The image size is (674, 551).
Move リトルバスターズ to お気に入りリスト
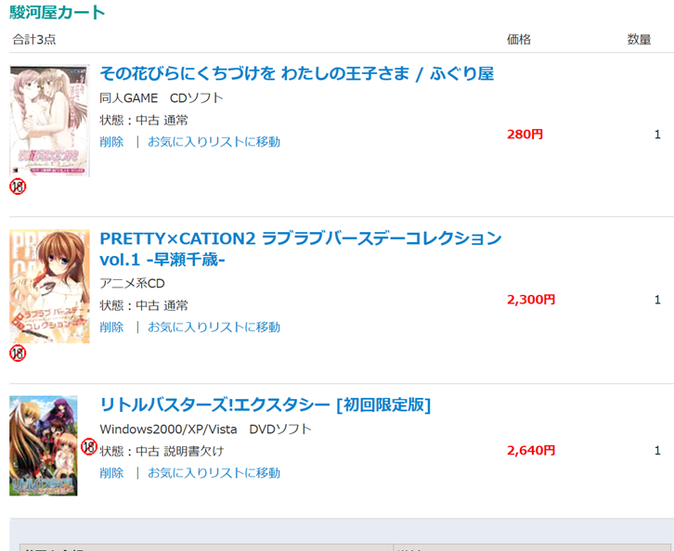pos(214,473)
